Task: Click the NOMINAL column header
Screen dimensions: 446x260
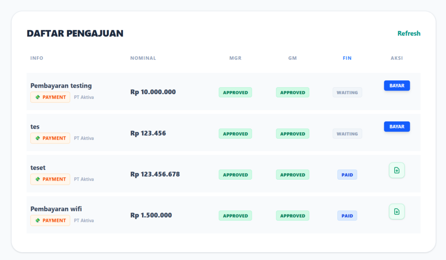Action: (143, 58)
